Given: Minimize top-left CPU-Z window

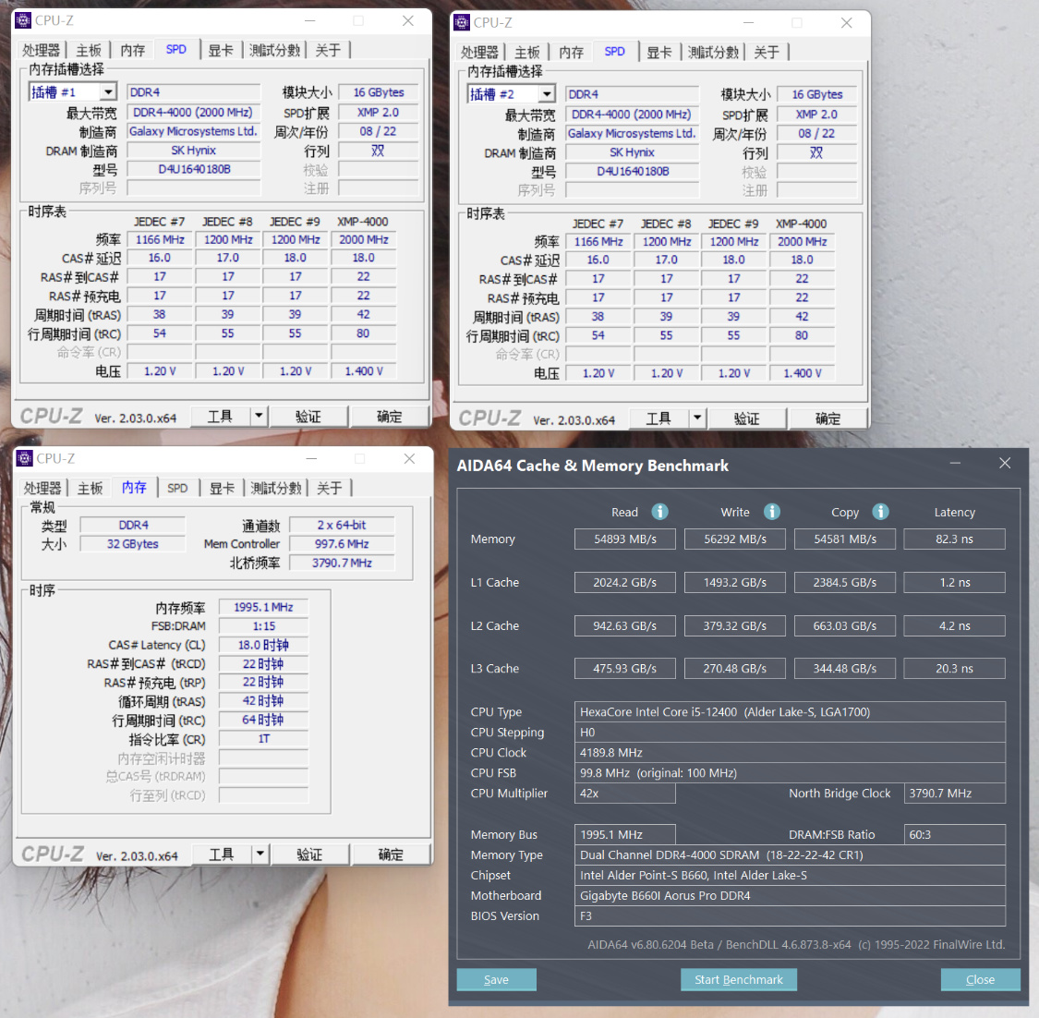Looking at the screenshot, I should tap(309, 20).
